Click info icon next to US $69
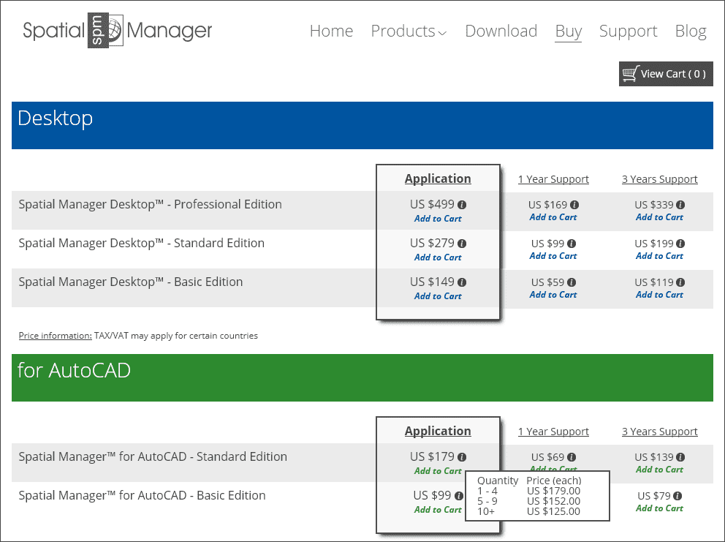The height and width of the screenshot is (542, 725). pos(572,457)
